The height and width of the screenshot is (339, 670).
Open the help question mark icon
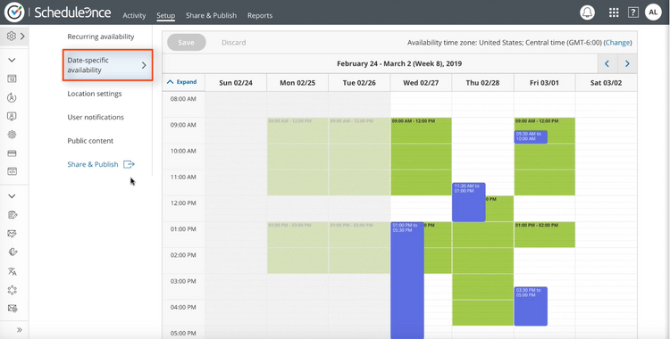coord(632,12)
